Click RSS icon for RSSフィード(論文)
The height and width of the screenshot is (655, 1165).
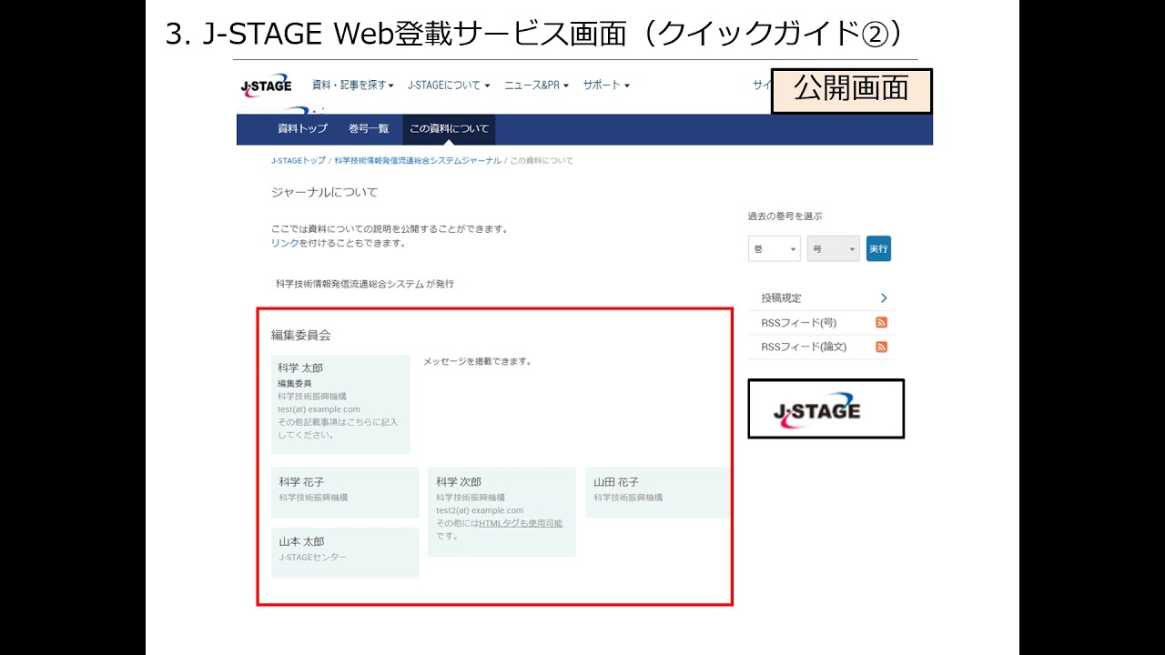click(x=881, y=347)
